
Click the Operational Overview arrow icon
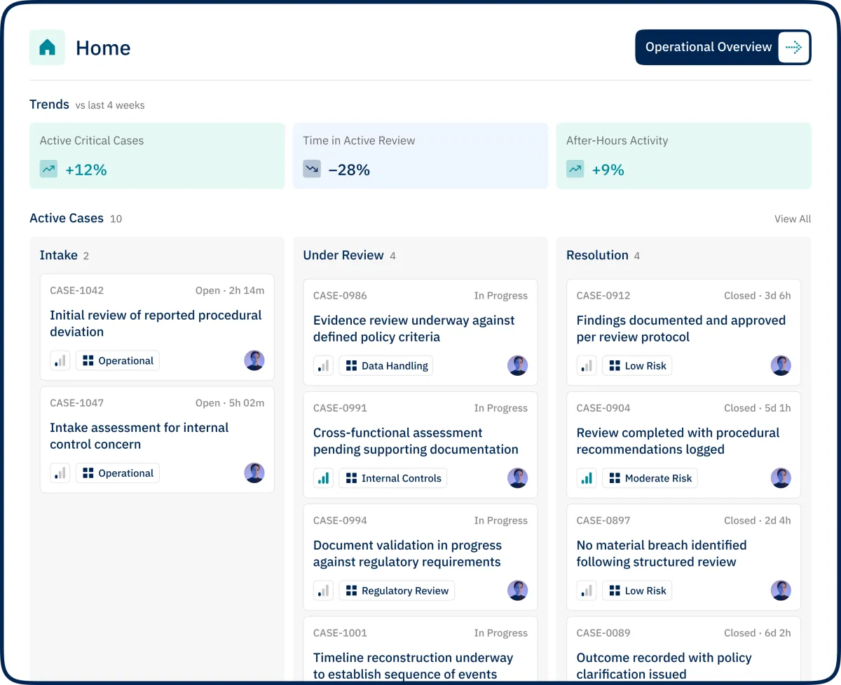point(793,48)
